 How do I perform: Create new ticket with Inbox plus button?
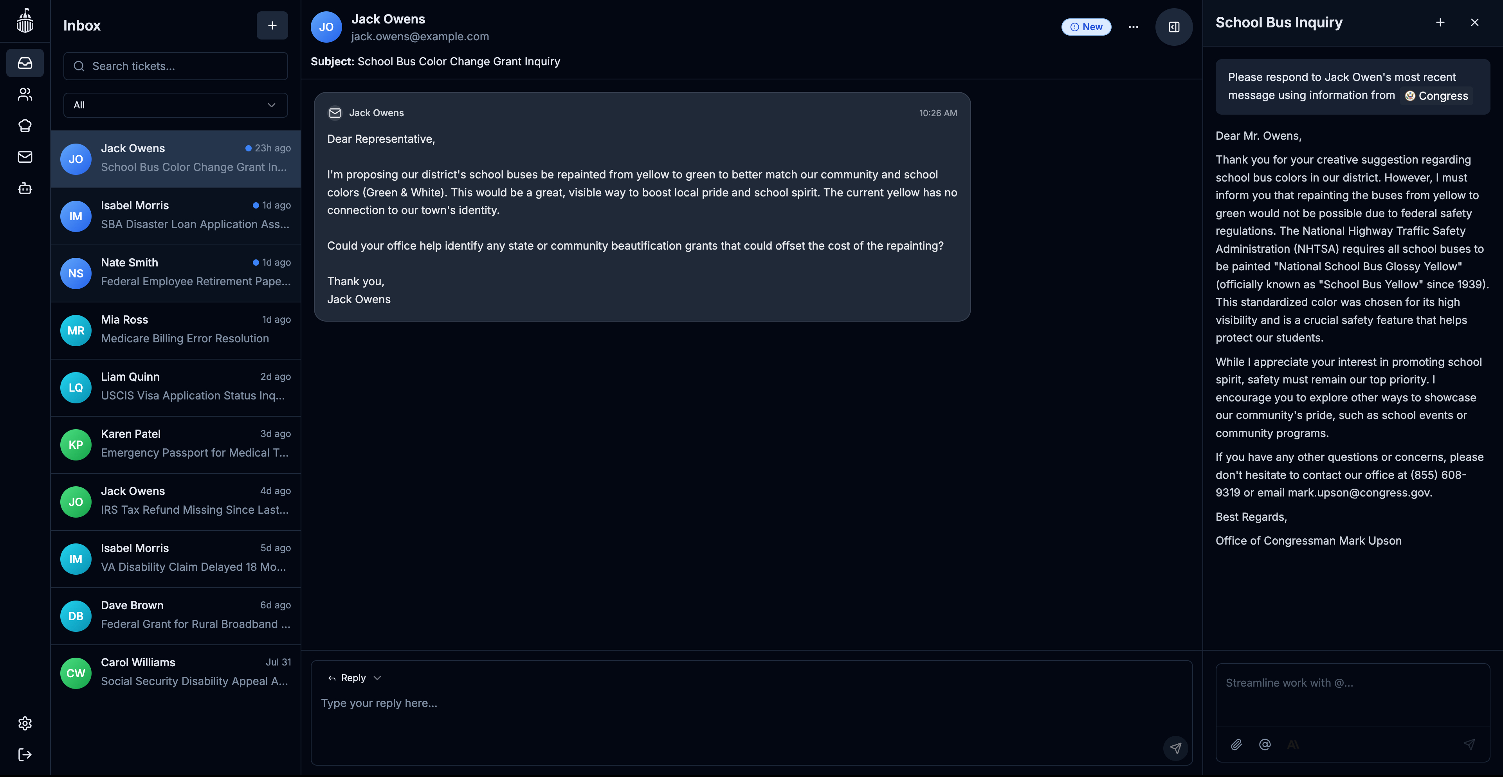click(272, 26)
